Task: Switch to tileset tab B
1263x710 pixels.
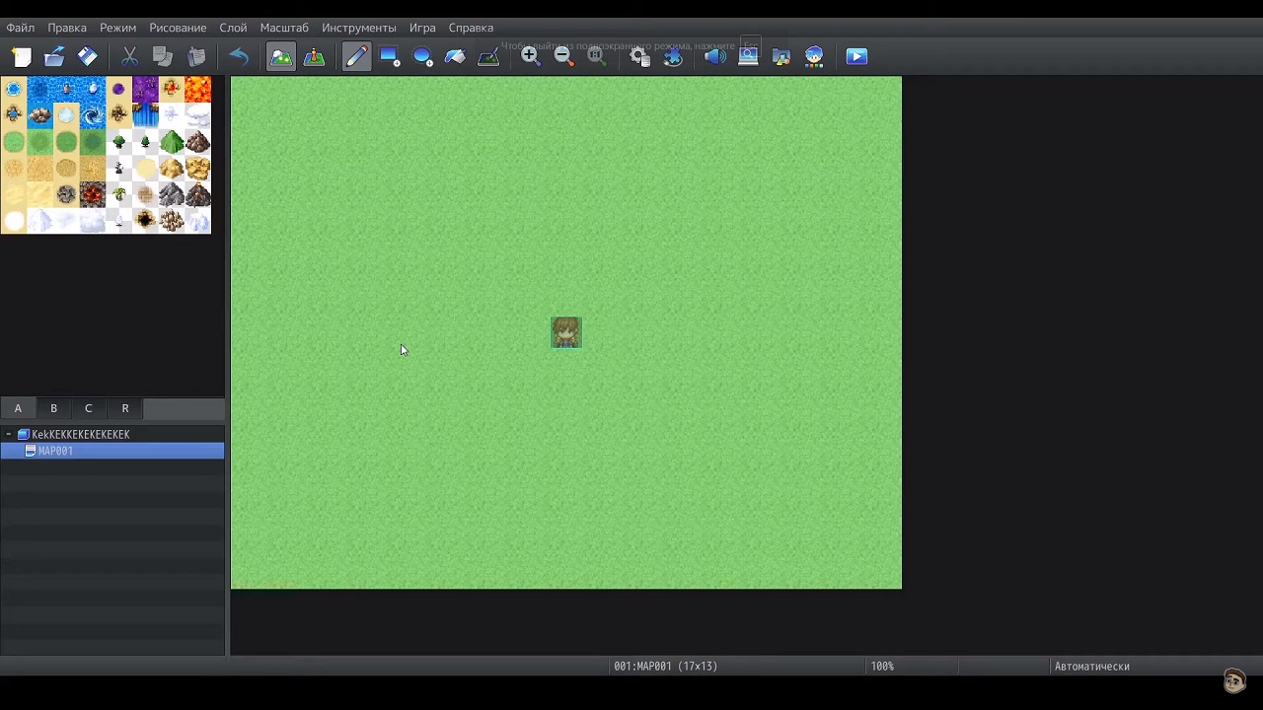Action: [53, 408]
